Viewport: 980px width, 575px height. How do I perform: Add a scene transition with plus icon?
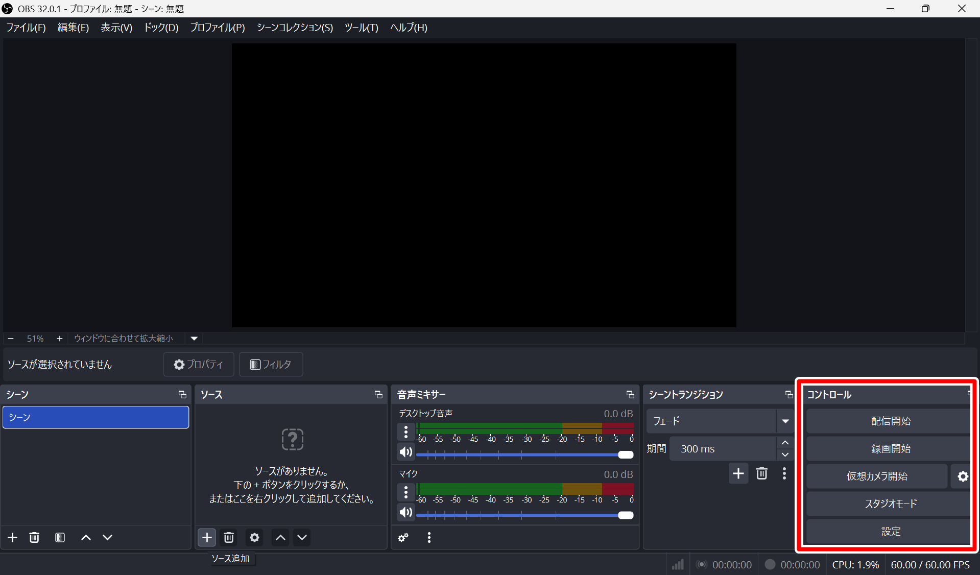pos(738,473)
